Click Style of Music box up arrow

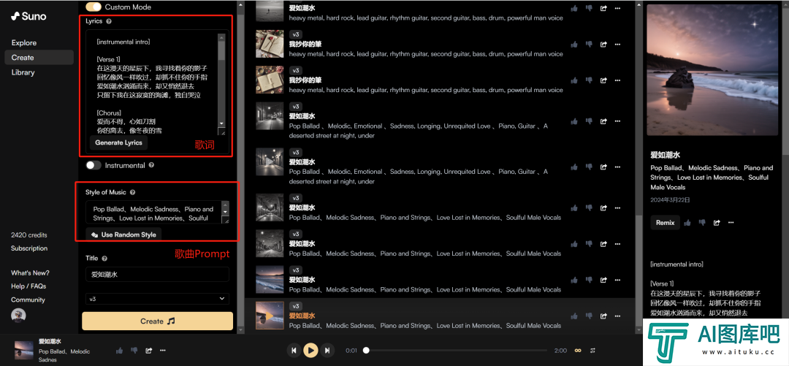225,205
